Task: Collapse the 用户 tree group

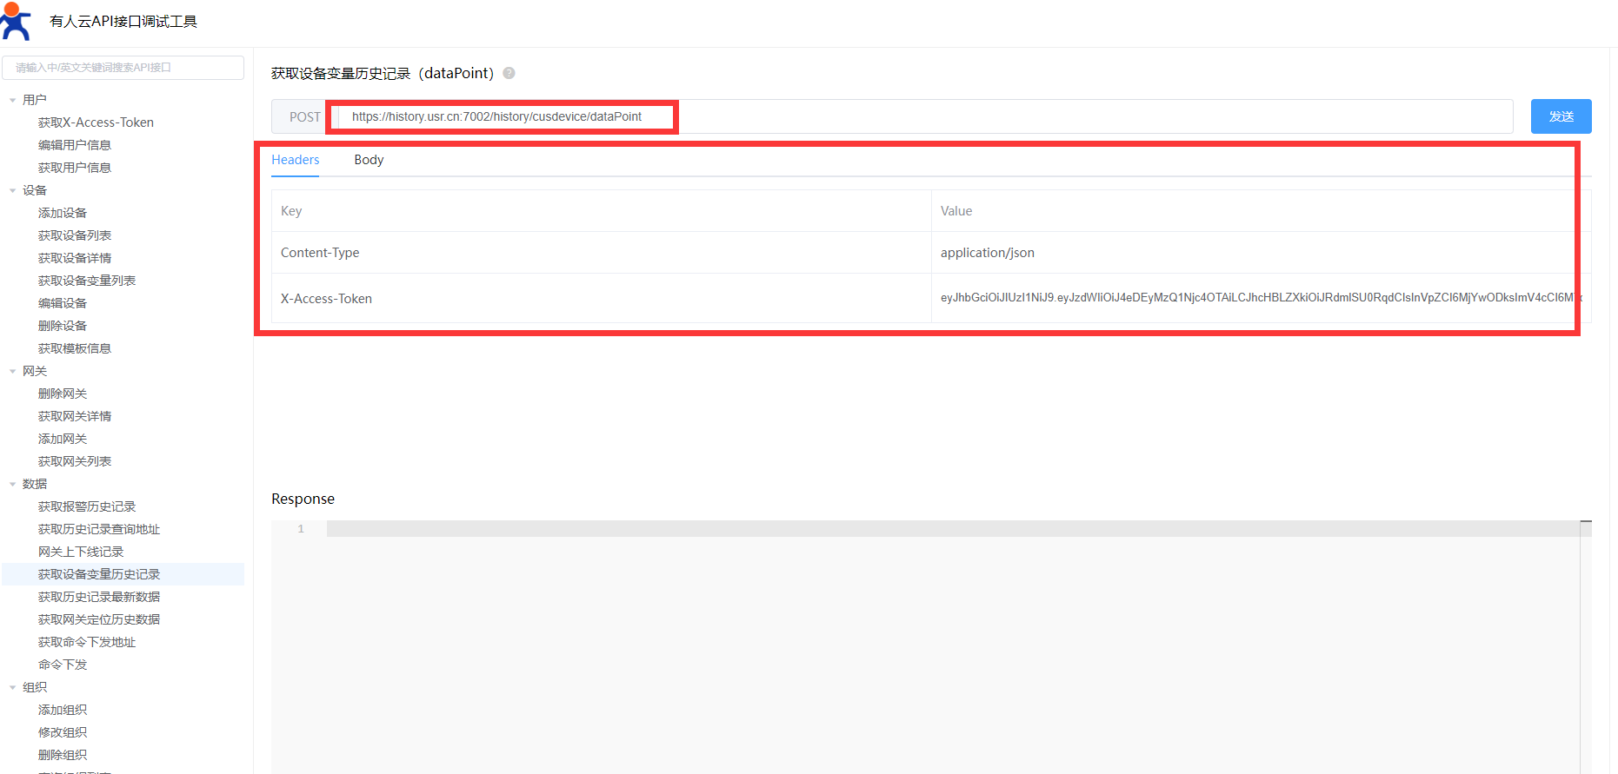Action: point(13,100)
